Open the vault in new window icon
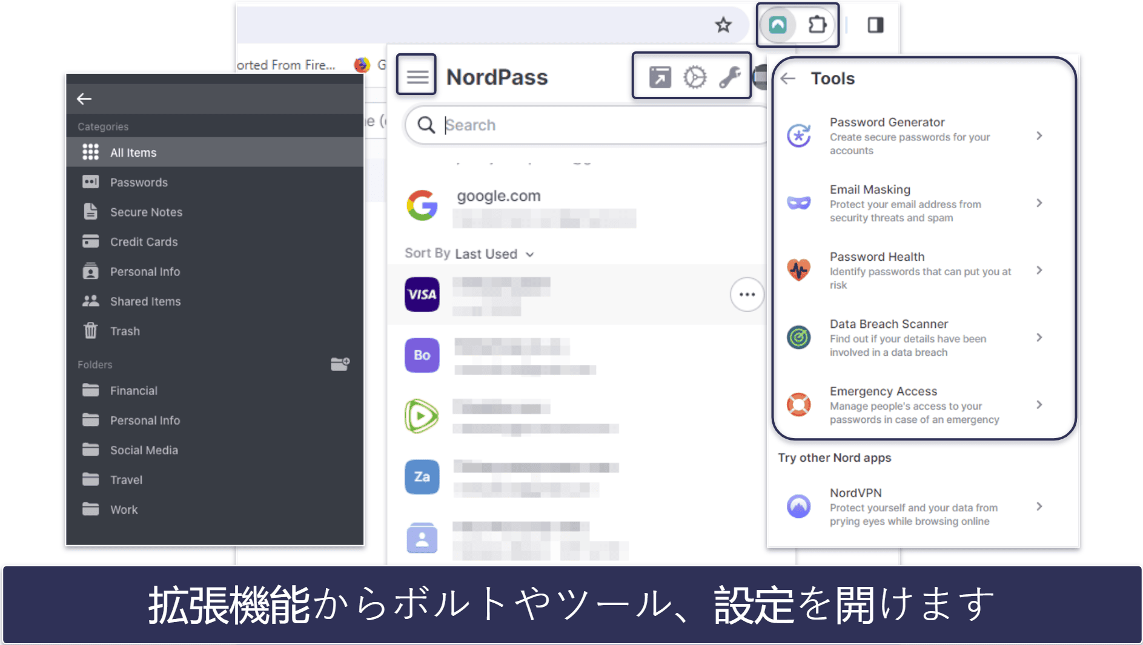 (660, 77)
